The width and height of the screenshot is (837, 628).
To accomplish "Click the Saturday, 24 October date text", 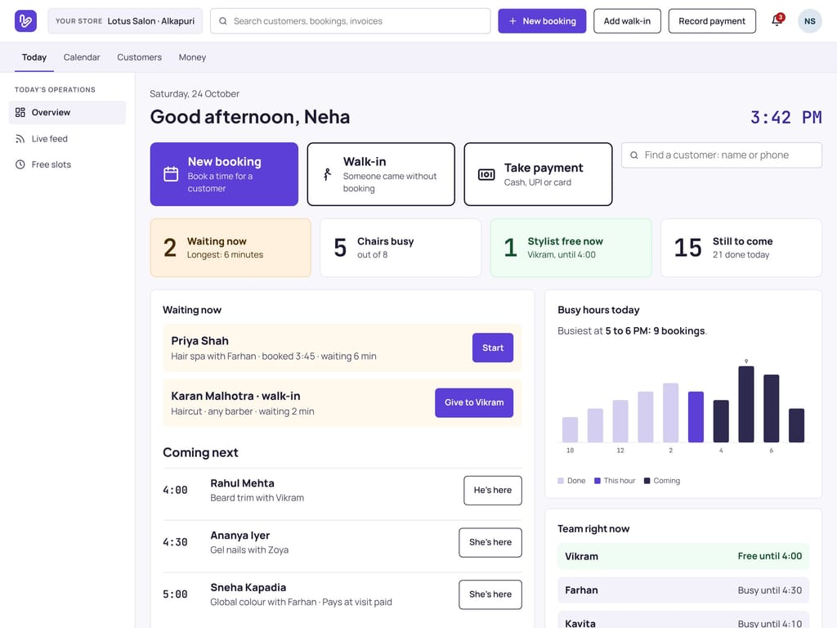I will [x=195, y=94].
